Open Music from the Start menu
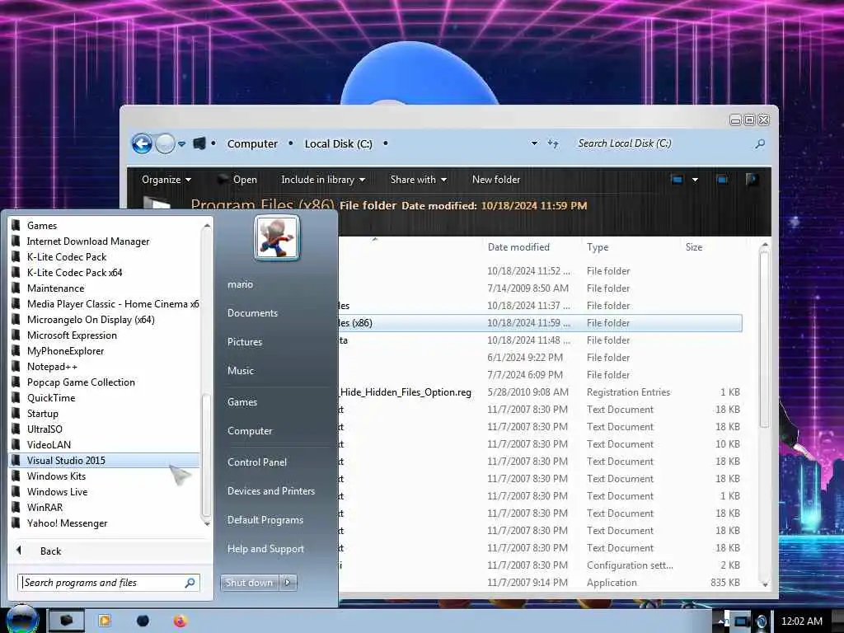 pos(241,370)
